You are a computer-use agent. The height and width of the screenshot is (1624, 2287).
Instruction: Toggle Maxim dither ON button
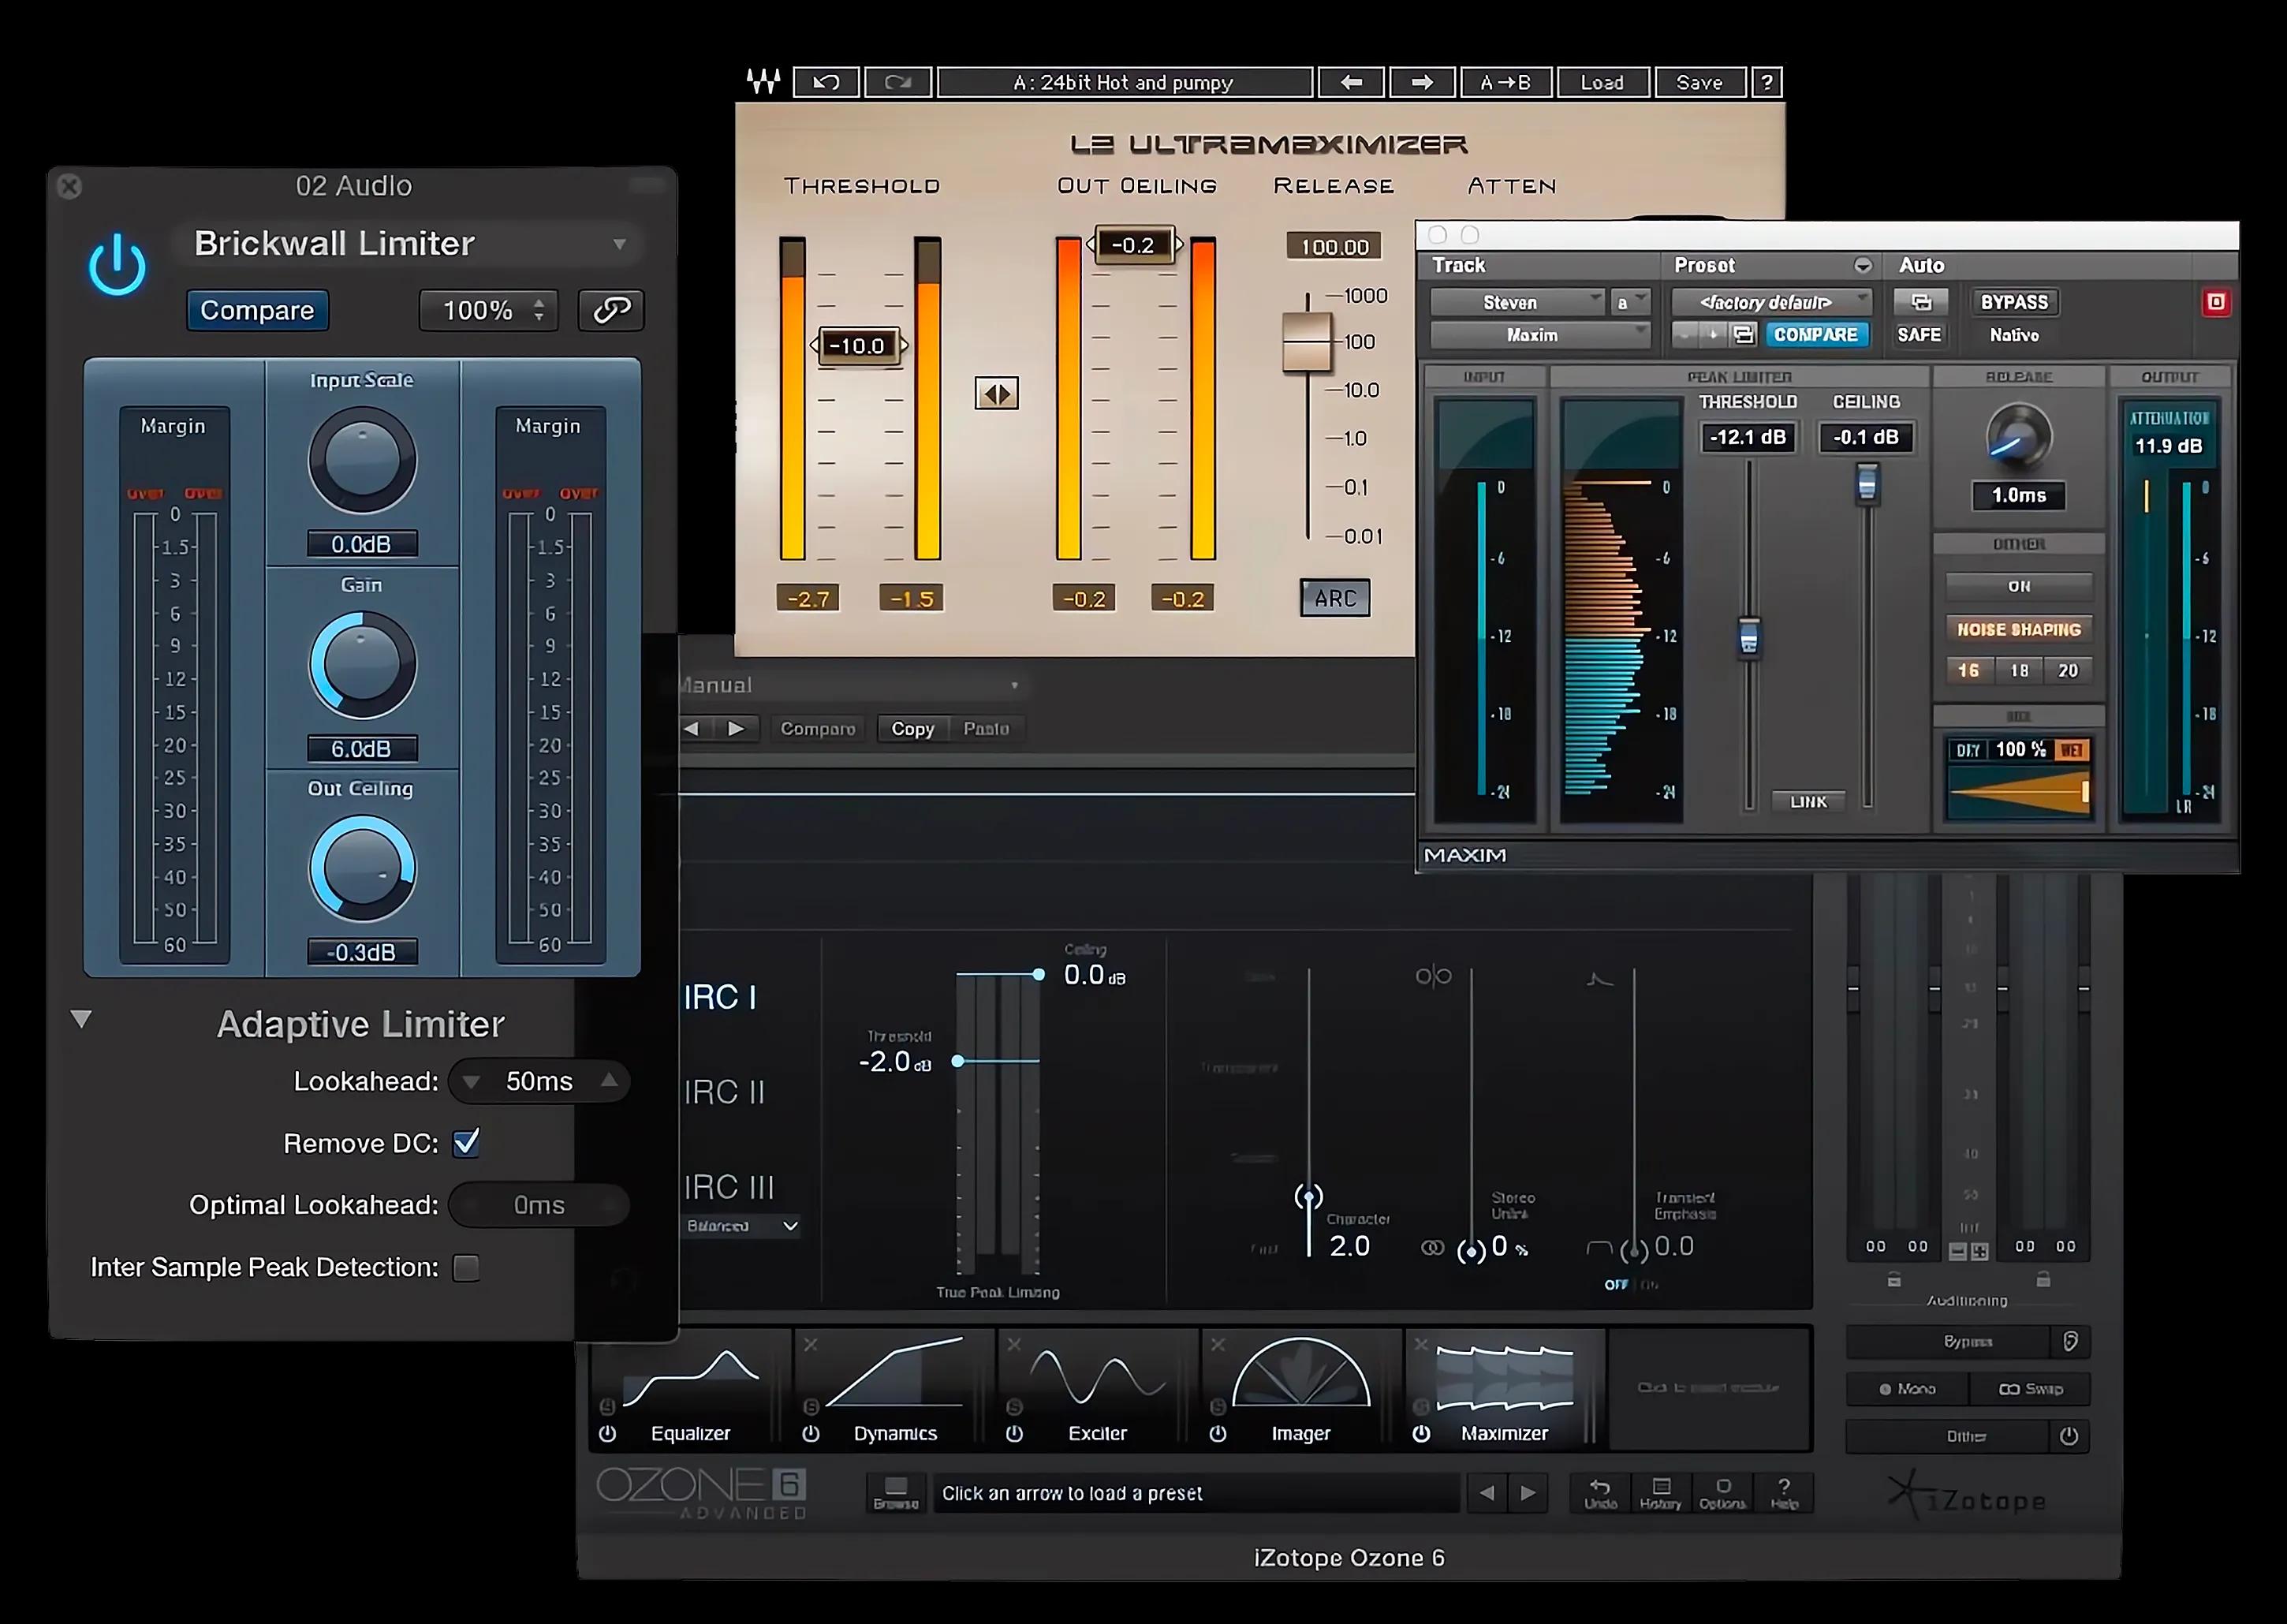(2019, 586)
